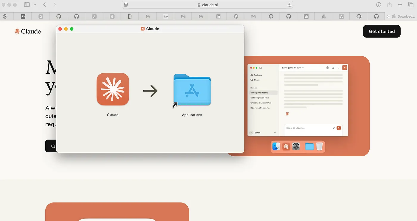Focus the claude.ai address bar
417x221 pixels.
pos(207,5)
